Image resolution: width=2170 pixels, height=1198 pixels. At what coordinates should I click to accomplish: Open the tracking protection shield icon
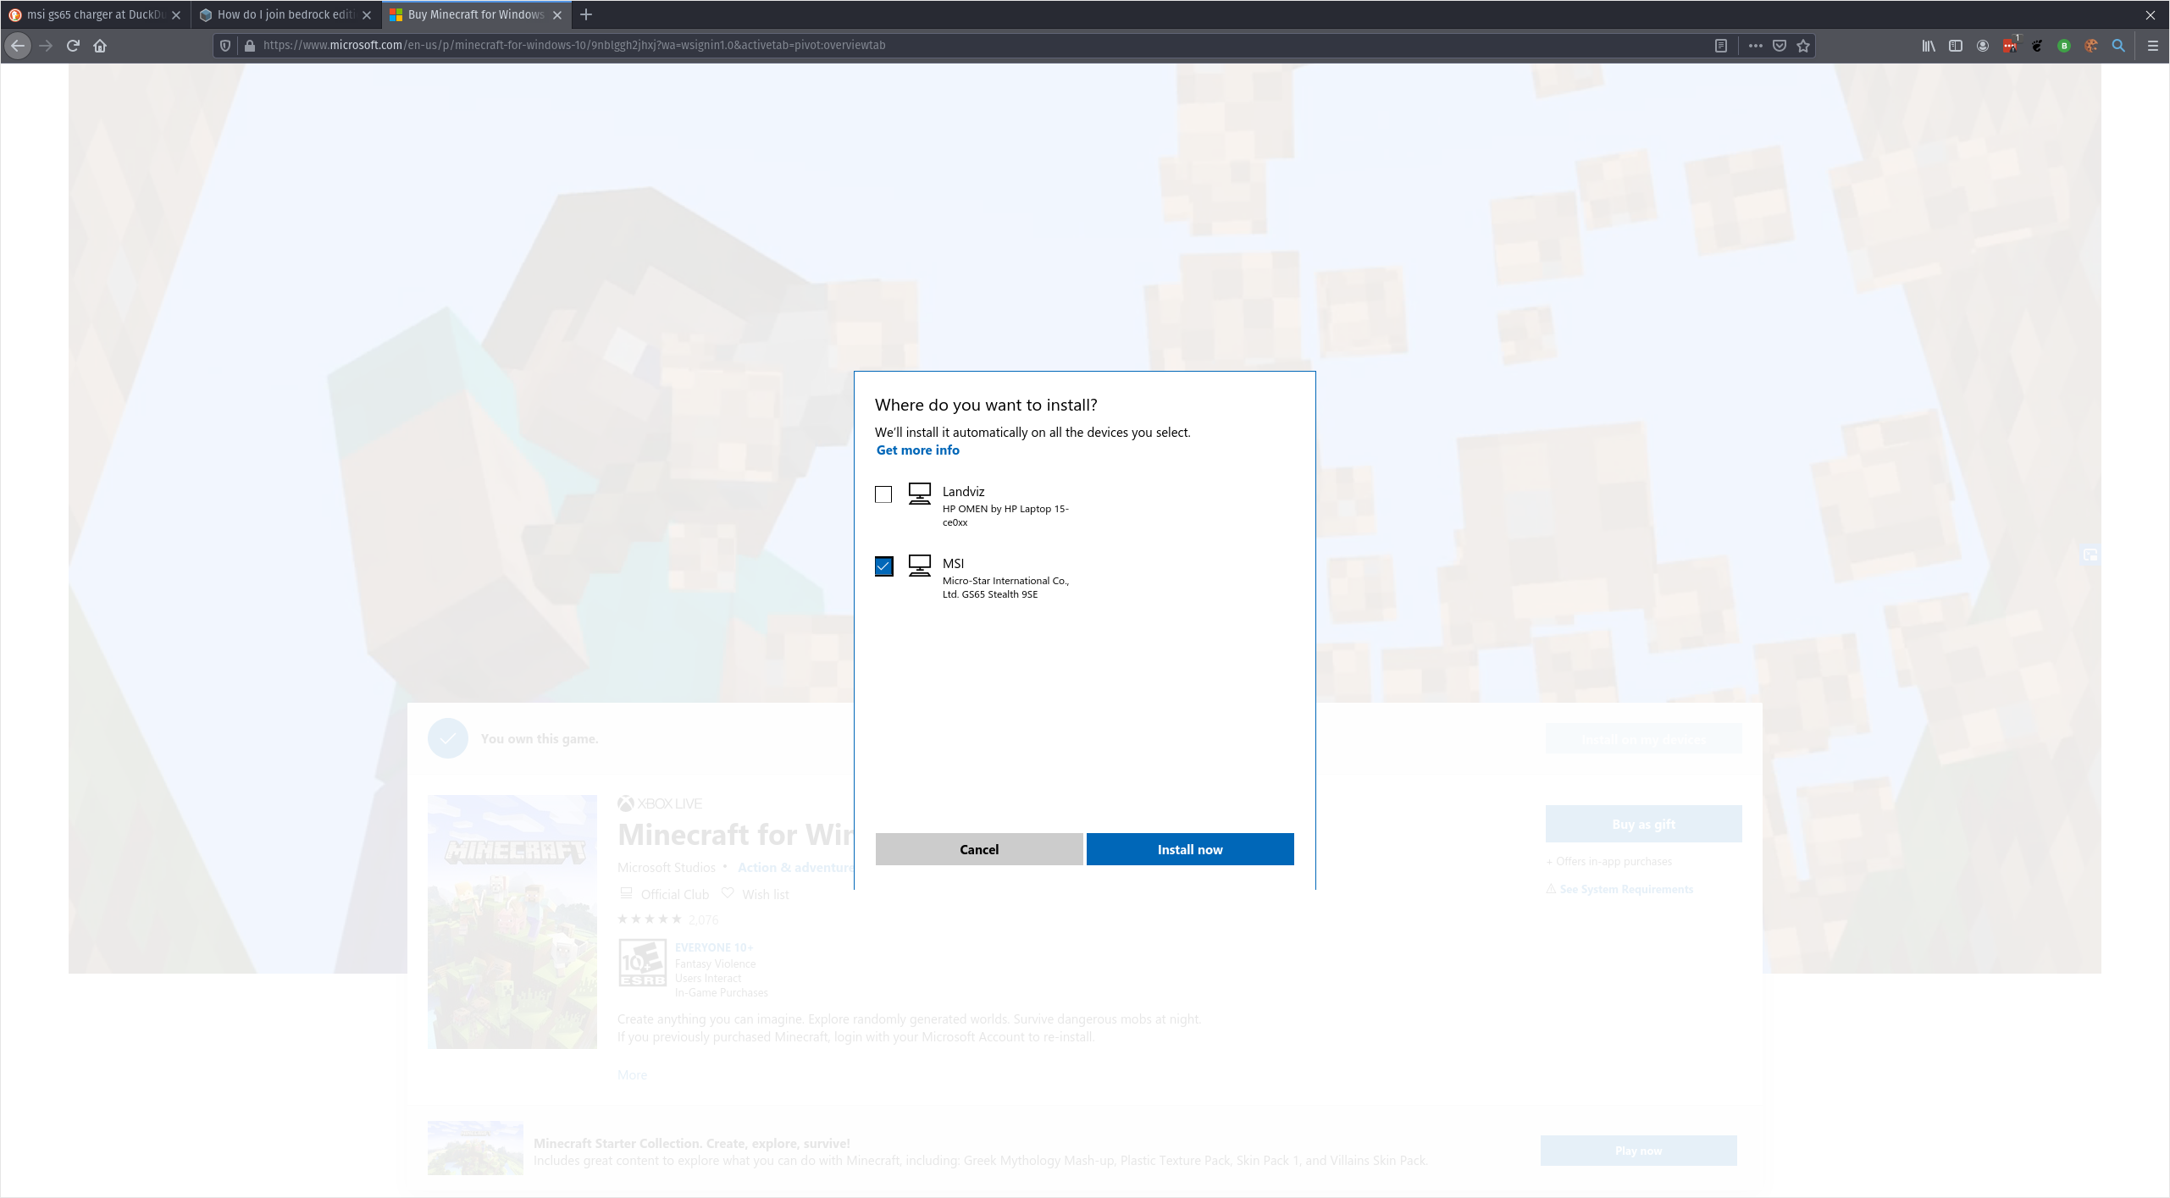click(225, 46)
